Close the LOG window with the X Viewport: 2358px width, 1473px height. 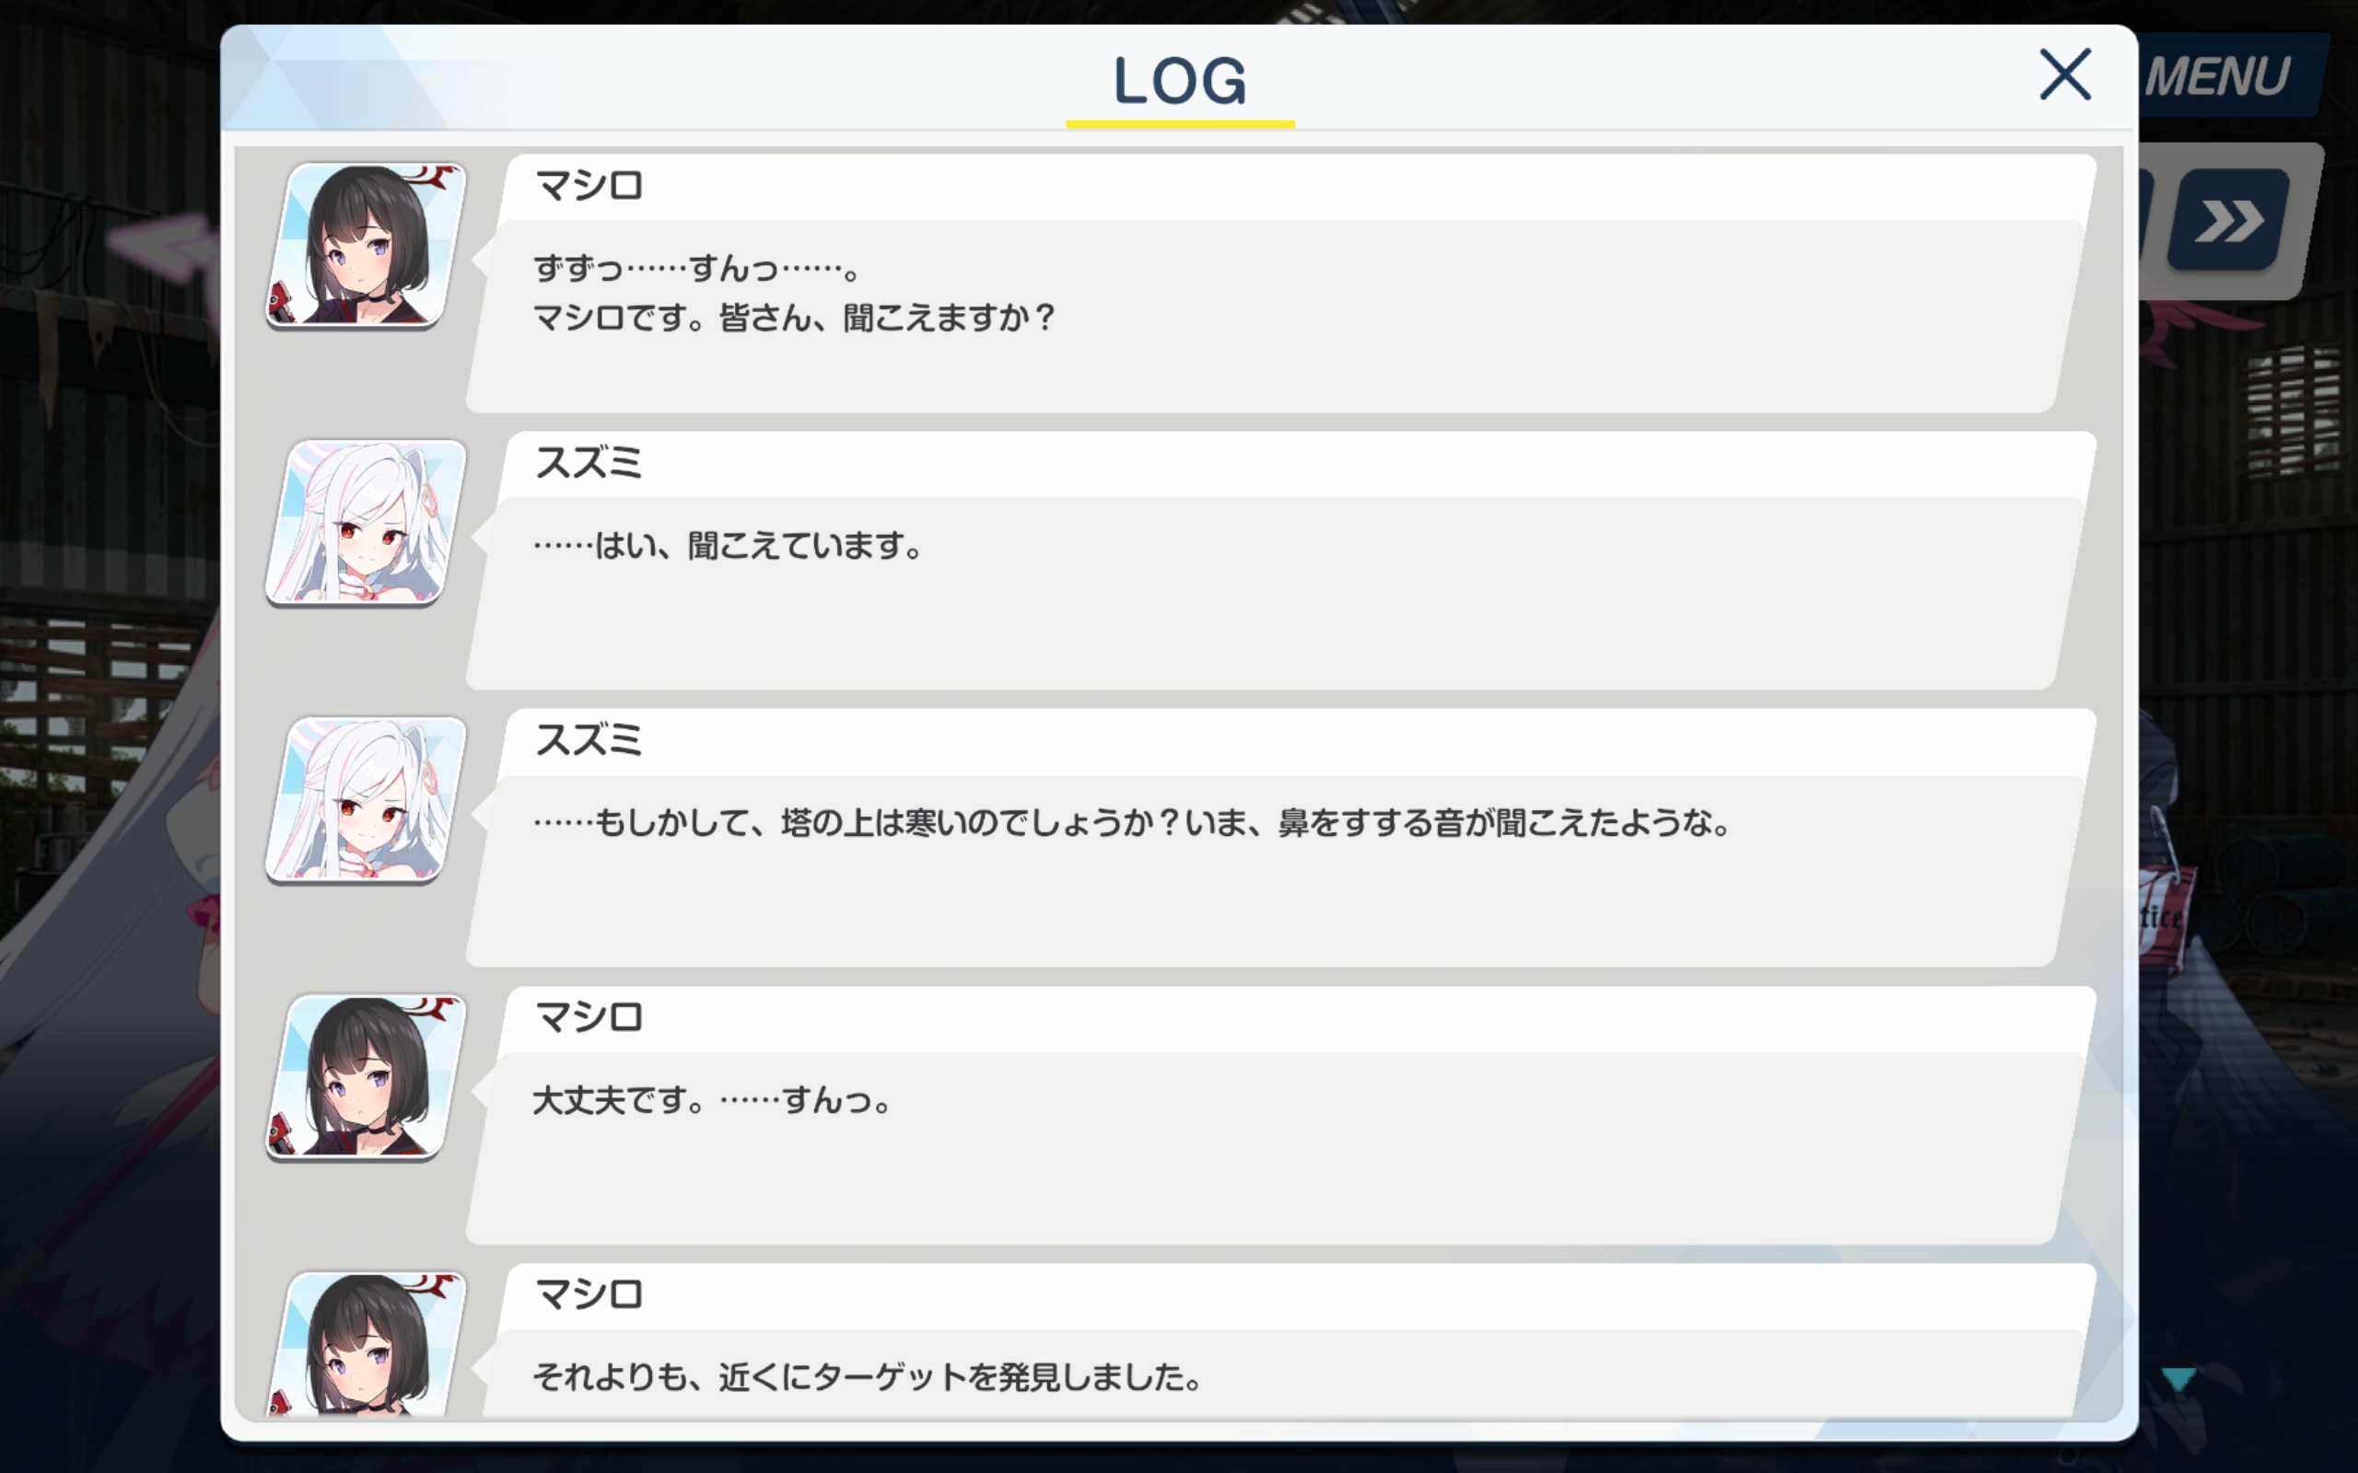coord(2065,75)
